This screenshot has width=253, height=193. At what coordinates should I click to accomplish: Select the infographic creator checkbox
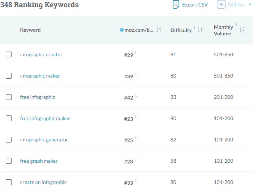[9, 54]
